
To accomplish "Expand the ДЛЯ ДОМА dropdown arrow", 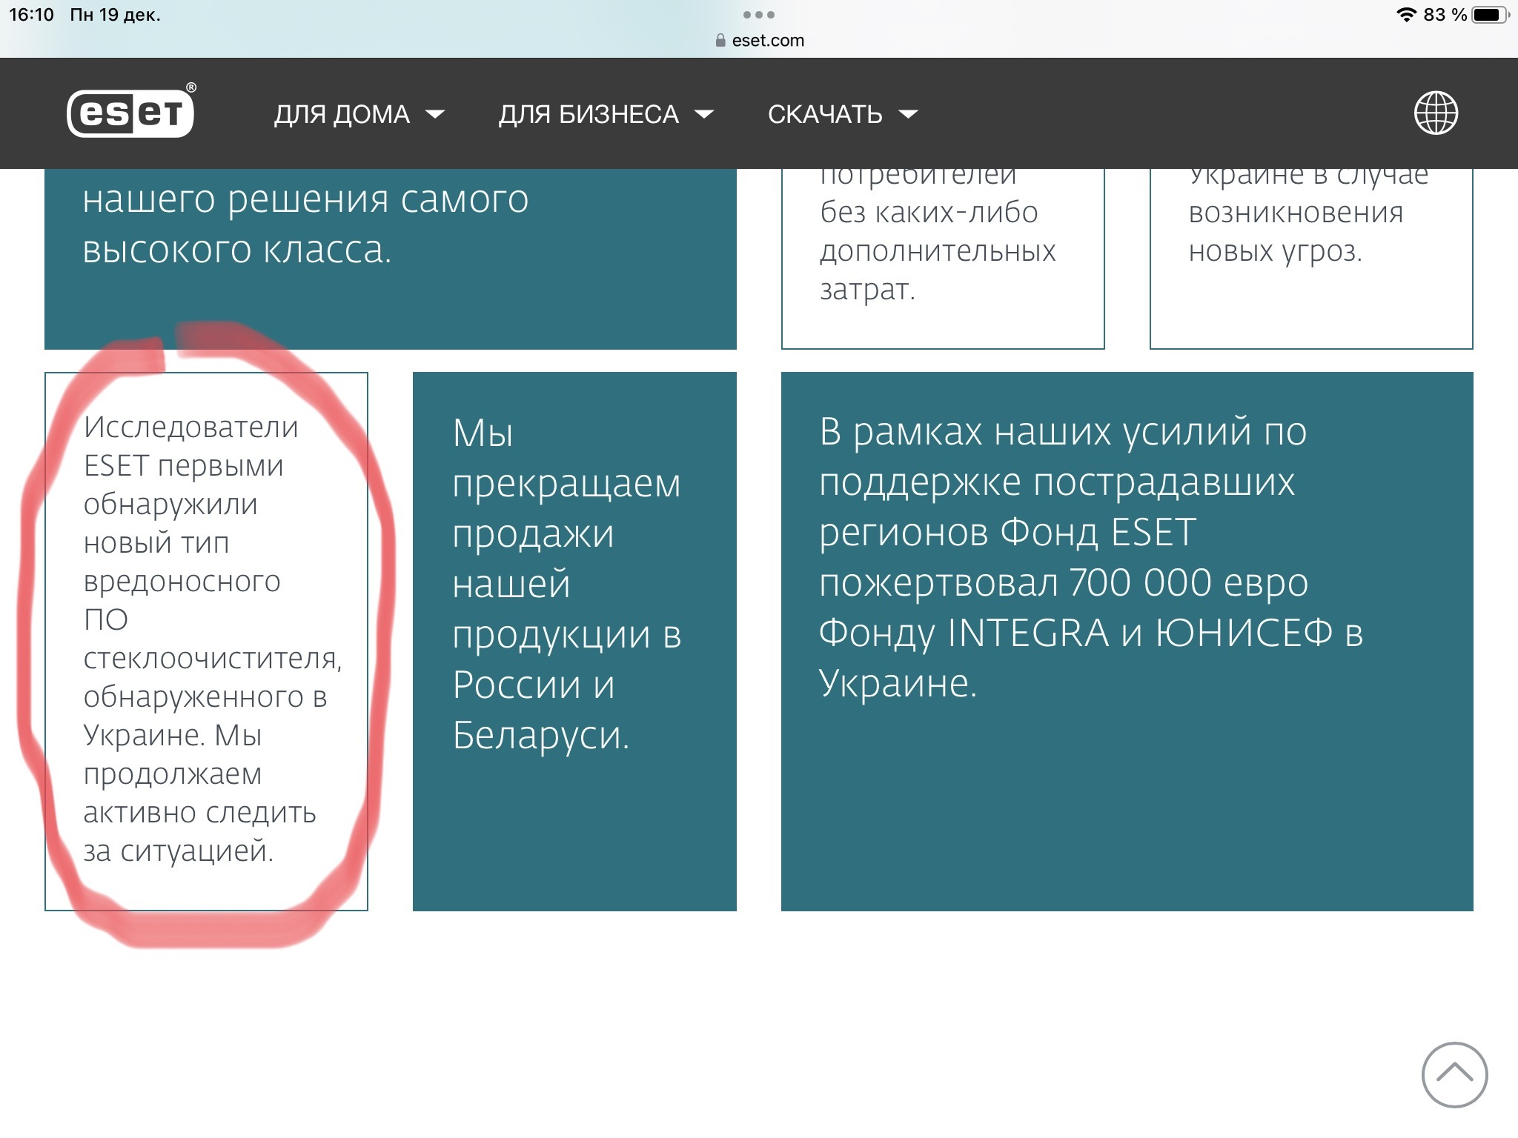I will [435, 114].
